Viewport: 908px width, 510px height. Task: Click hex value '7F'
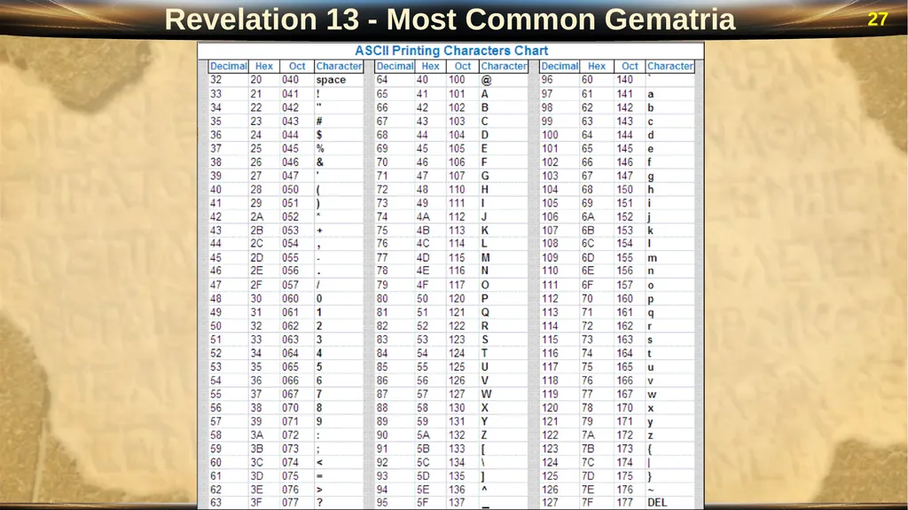[588, 503]
